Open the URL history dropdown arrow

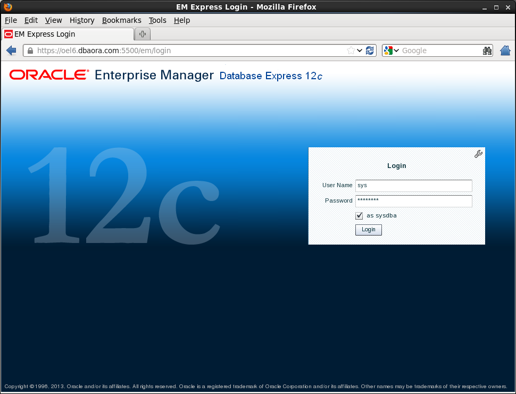point(360,51)
